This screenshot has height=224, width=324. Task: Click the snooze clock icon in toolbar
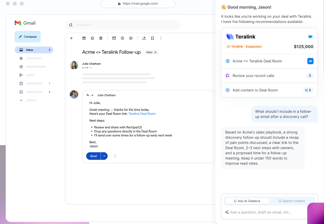tap(122, 38)
